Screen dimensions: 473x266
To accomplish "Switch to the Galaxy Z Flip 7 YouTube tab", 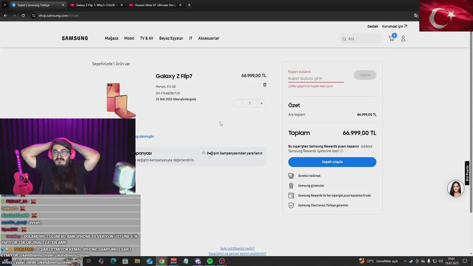I will (x=96, y=5).
